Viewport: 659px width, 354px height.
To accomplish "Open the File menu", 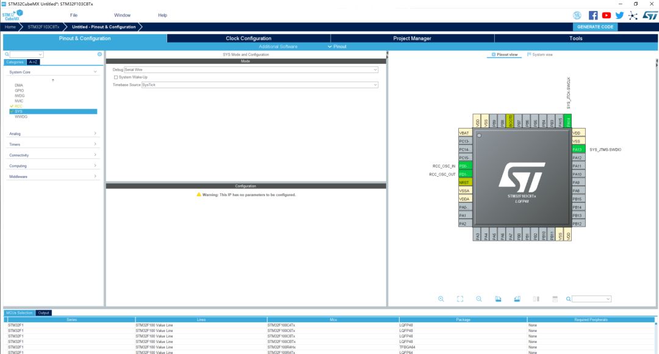I will click(74, 15).
